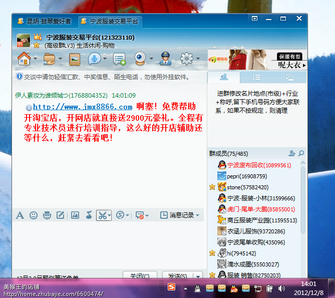Open the www.jmx8866.com link in chat
Image resolution: width=335 pixels, height=298 pixels.
click(x=83, y=107)
